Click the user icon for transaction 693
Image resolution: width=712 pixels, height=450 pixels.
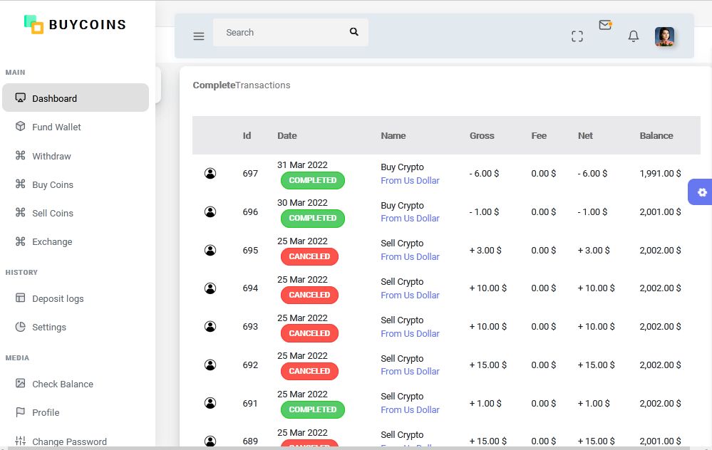[x=210, y=326]
